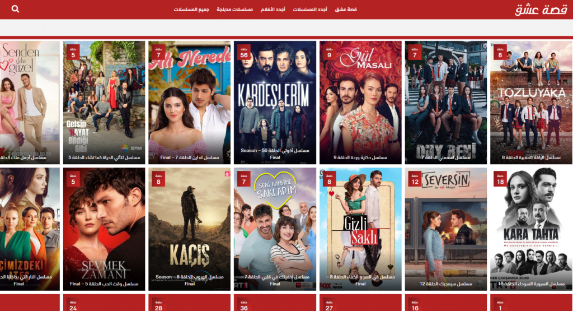Select Gelsin Hayat Bildiği Gibi poster

coord(104,104)
